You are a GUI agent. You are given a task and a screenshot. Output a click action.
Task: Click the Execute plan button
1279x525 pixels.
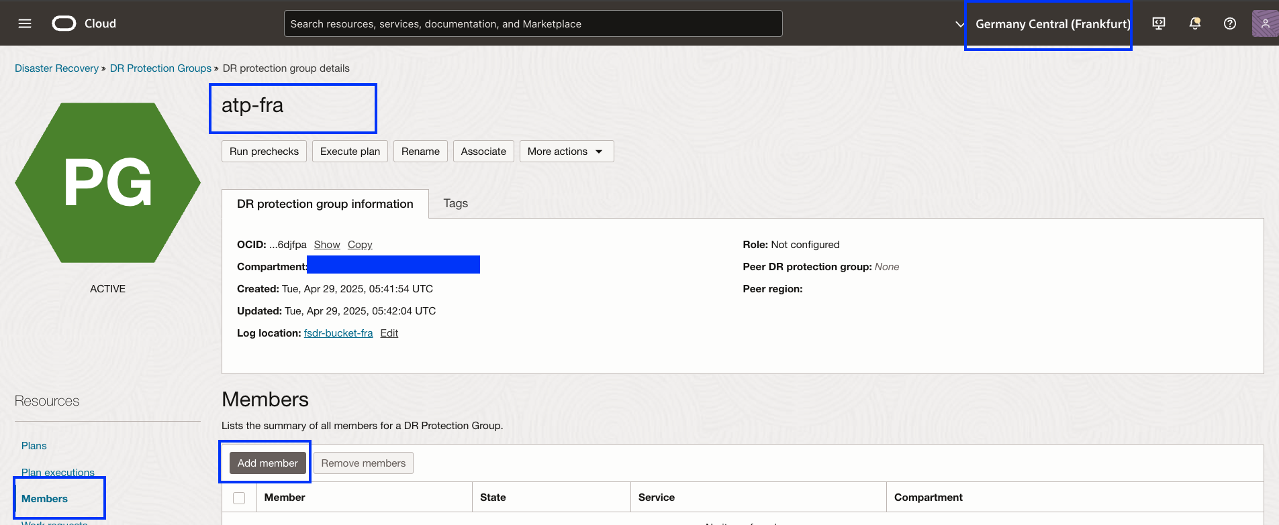click(350, 152)
